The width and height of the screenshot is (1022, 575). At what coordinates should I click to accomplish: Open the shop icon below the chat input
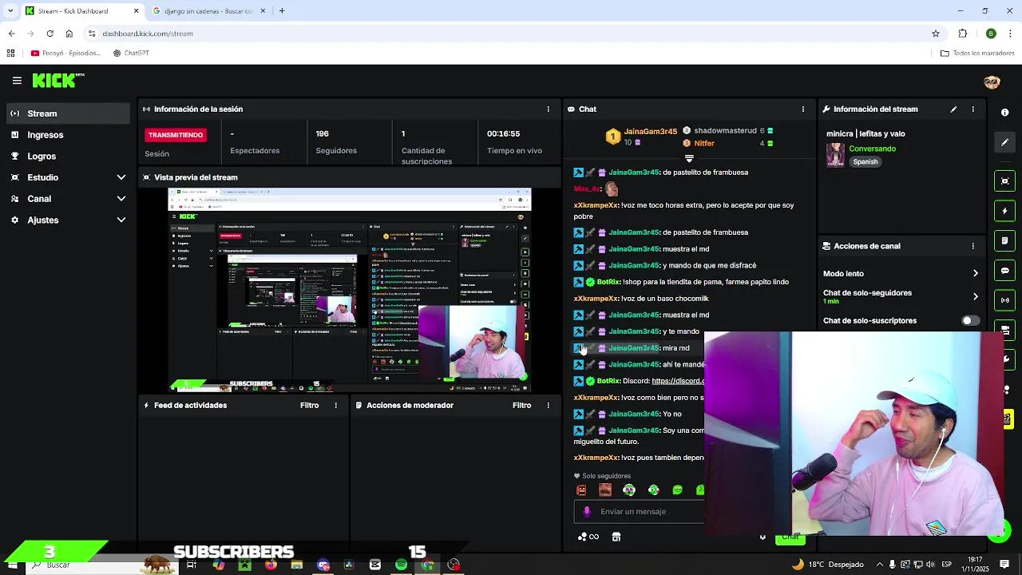pos(616,537)
